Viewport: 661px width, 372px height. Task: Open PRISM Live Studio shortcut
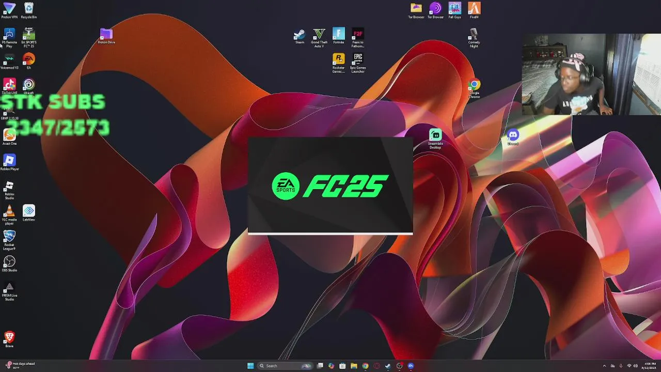coord(9,291)
